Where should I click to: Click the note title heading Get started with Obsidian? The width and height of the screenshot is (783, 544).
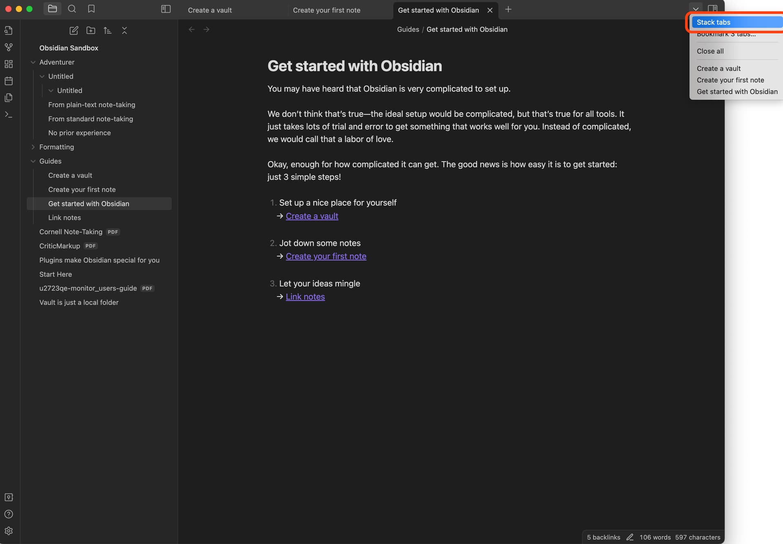(x=354, y=66)
